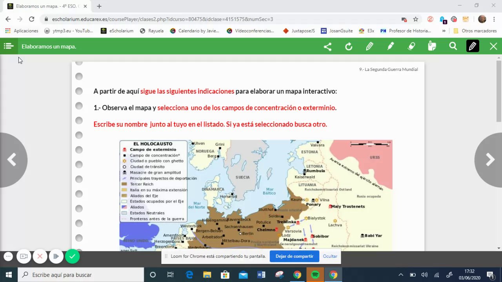Reload the lesson with the refresh icon
Image resolution: width=502 pixels, height=282 pixels.
point(349,47)
